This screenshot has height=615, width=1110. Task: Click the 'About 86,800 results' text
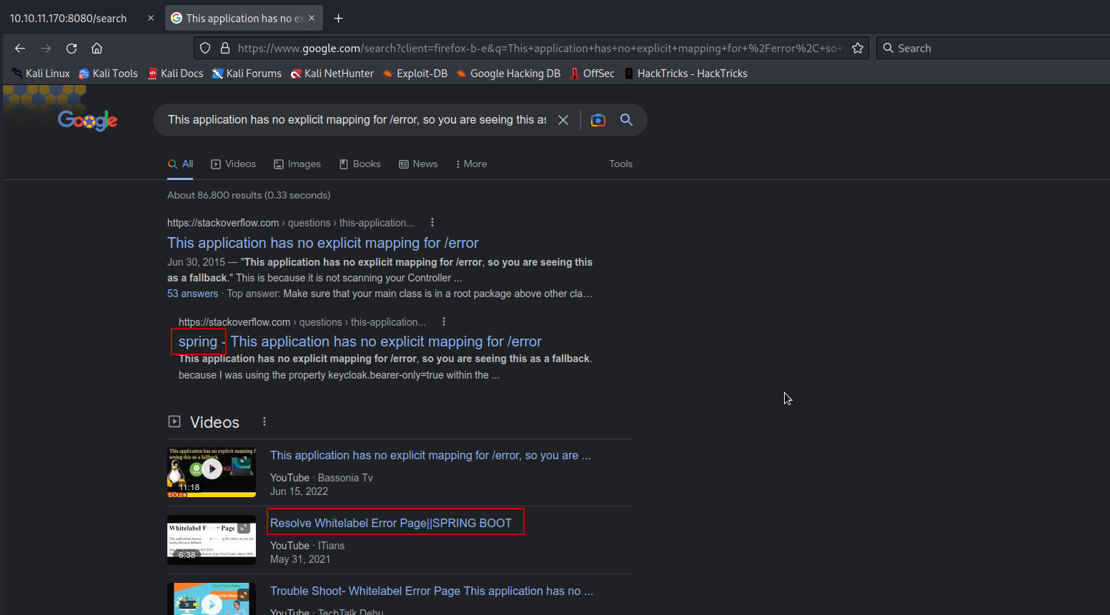(249, 195)
